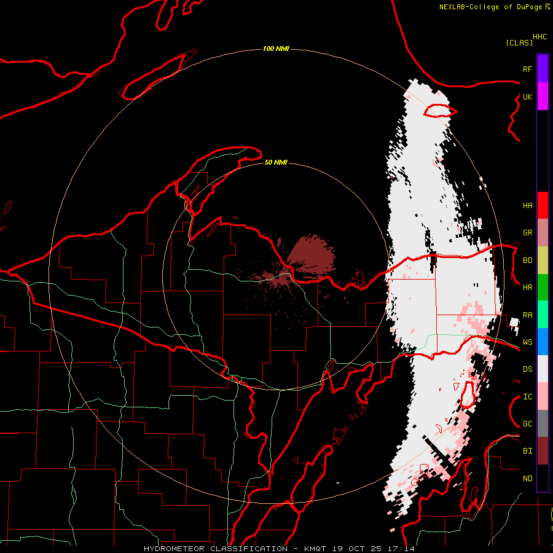The width and height of the screenshot is (553, 553).
Task: Click the GR legend label
Action: (527, 233)
